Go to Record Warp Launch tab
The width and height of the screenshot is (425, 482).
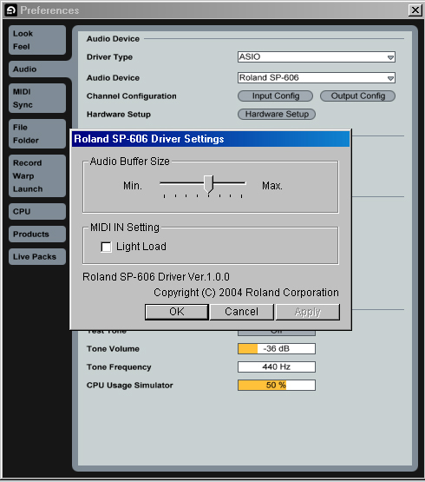tap(37, 175)
